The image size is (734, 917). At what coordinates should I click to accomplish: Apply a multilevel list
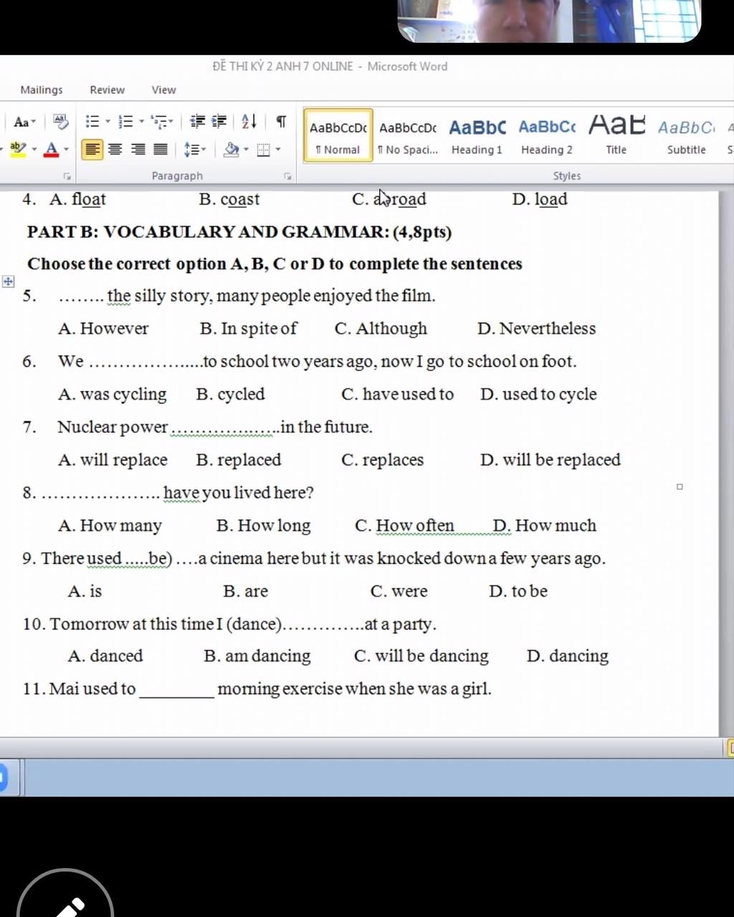[158, 122]
